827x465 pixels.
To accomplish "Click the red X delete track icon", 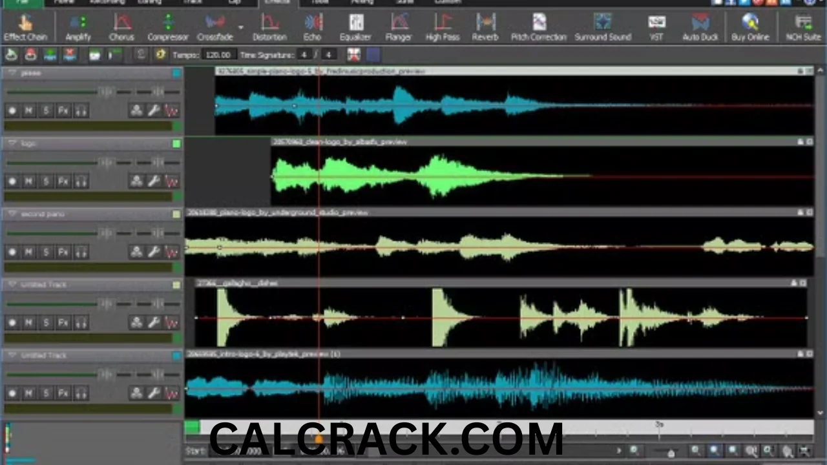I will click(69, 55).
